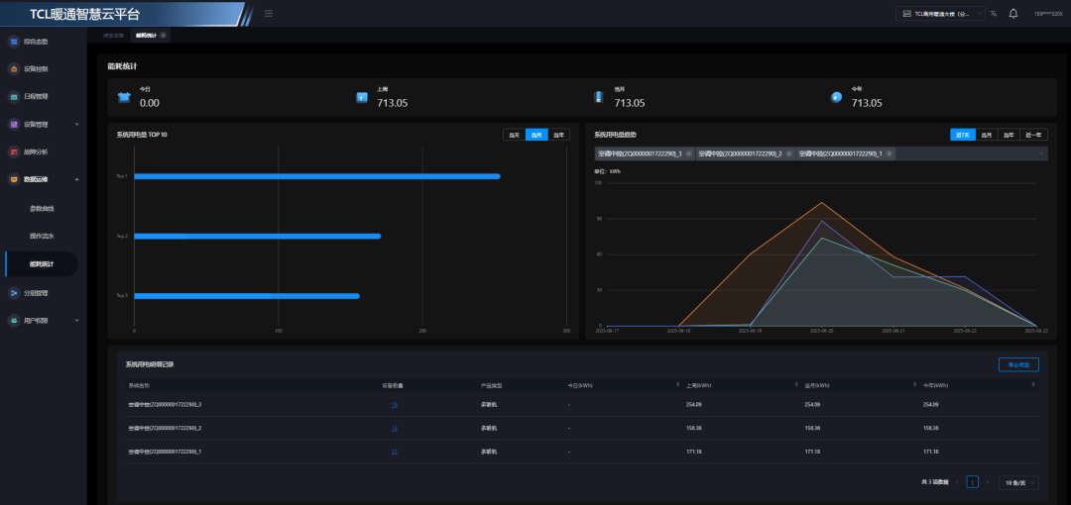Expand the 设备管理 sidebar menu
This screenshot has width=1071, height=505.
[40, 125]
